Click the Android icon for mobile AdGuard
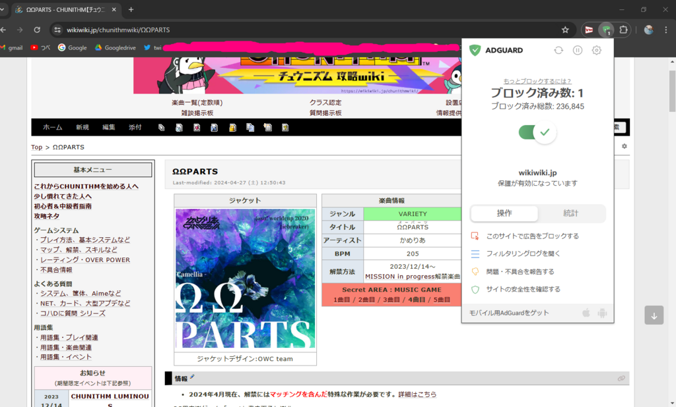This screenshot has height=407, width=676. (x=602, y=313)
